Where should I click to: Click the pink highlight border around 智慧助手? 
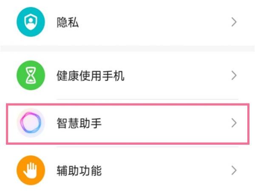click(x=127, y=104)
